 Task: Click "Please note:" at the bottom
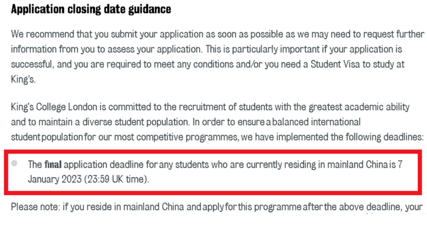(35, 208)
